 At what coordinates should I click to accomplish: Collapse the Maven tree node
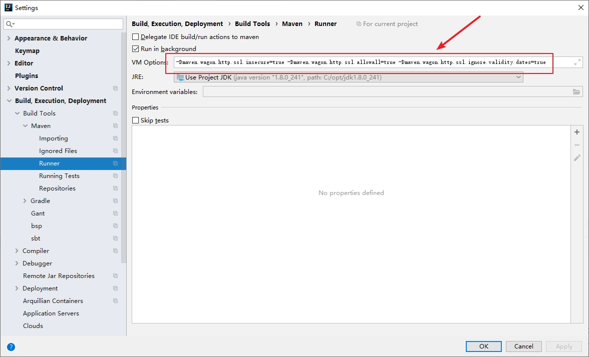pyautogui.click(x=25, y=126)
